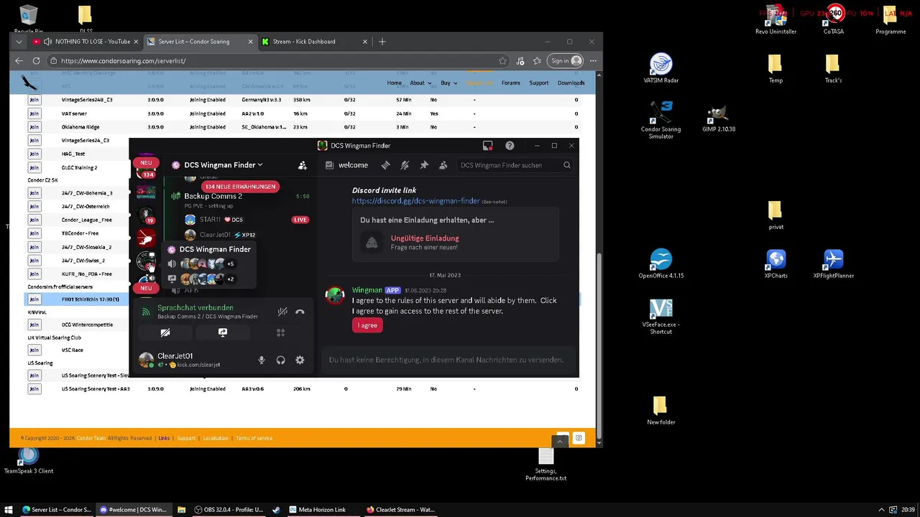Click bottom NEU unread indicator in server list
The width and height of the screenshot is (920, 517).
coord(146,288)
